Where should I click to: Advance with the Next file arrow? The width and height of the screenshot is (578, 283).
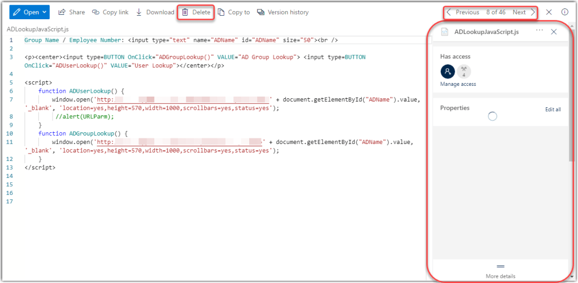532,12
